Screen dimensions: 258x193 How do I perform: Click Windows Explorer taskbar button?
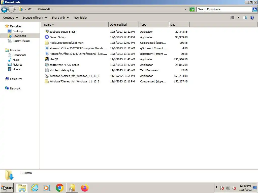click(22, 188)
